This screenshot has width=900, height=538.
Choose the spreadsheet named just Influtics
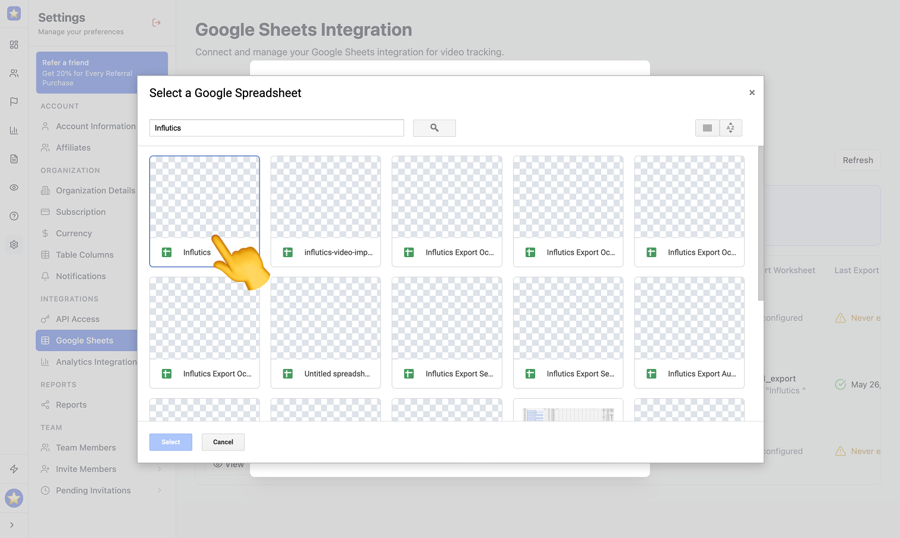[x=204, y=211]
